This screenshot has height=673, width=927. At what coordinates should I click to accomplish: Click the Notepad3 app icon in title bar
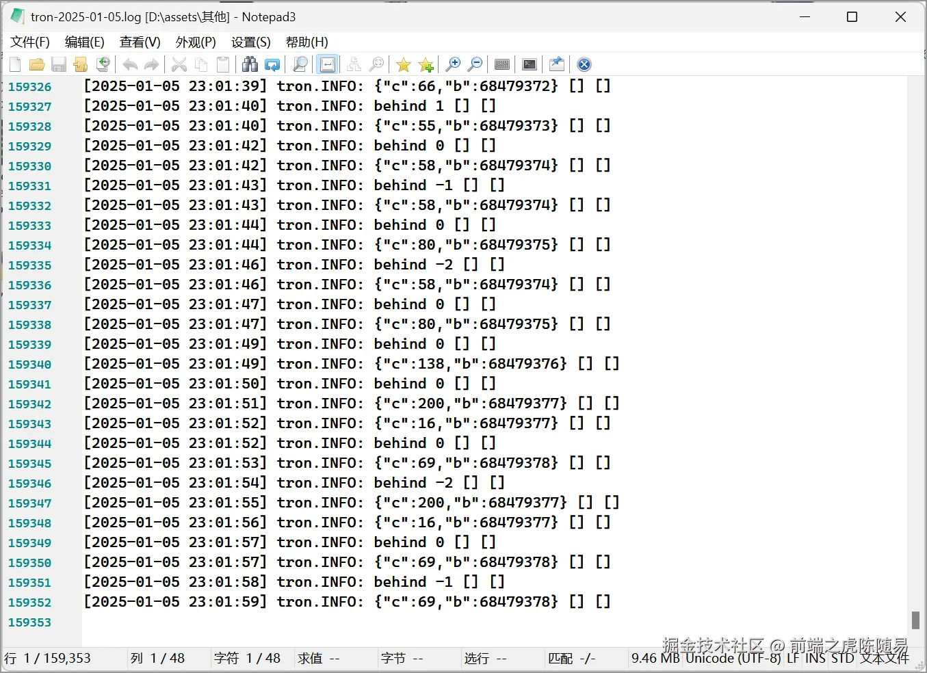click(17, 16)
